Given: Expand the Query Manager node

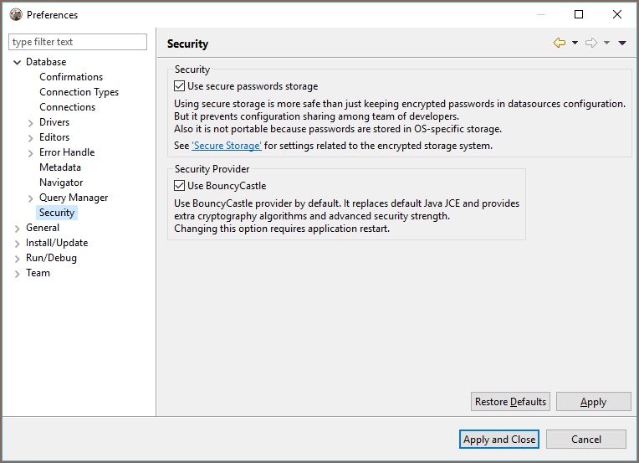Looking at the screenshot, I should coord(31,198).
